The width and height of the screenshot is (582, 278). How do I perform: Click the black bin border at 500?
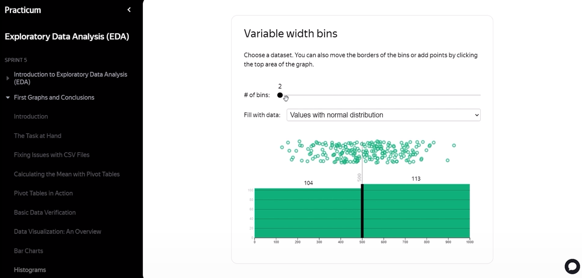(362, 211)
